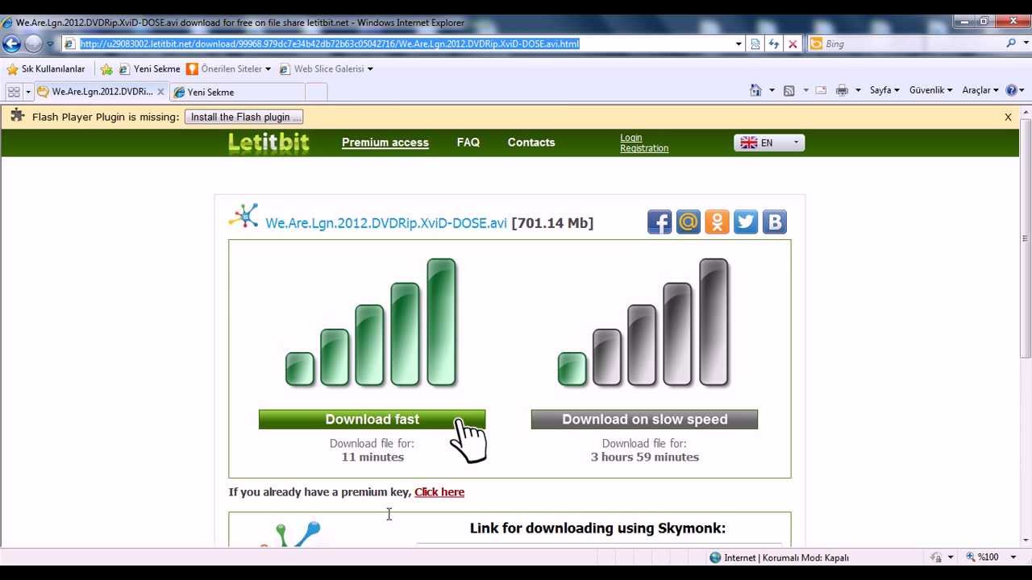Share on VKontakte icon
This screenshot has width=1032, height=580.
(x=775, y=222)
